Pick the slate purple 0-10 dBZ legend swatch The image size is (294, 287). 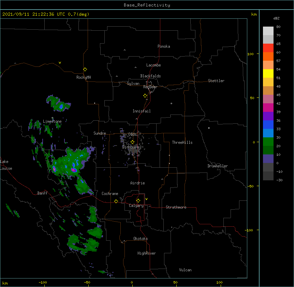tap(268, 159)
